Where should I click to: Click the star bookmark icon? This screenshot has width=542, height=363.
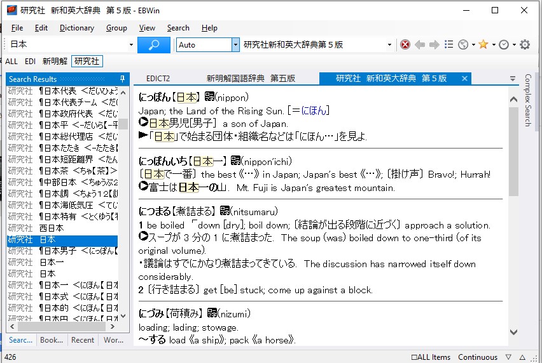[x=483, y=44]
